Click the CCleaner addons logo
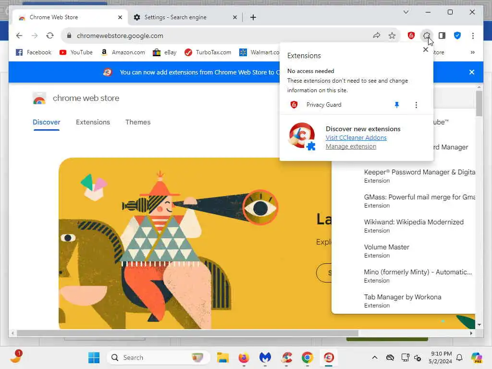492x369 pixels. coord(302,136)
